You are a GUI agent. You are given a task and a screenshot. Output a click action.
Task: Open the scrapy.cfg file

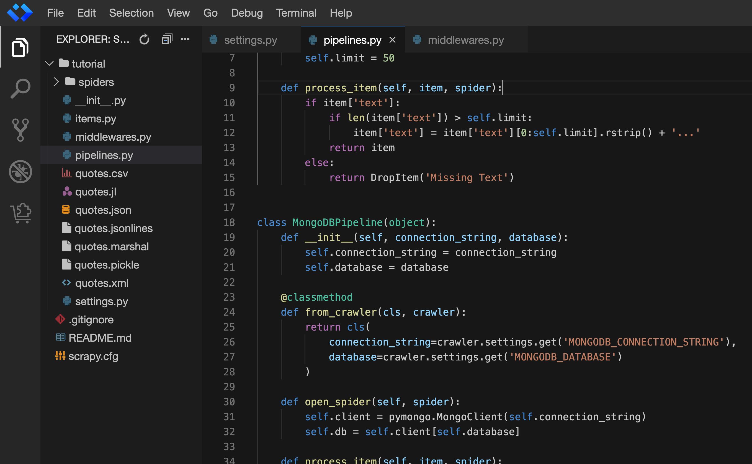point(121,356)
